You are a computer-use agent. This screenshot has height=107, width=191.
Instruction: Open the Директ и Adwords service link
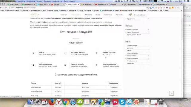pos(77,64)
